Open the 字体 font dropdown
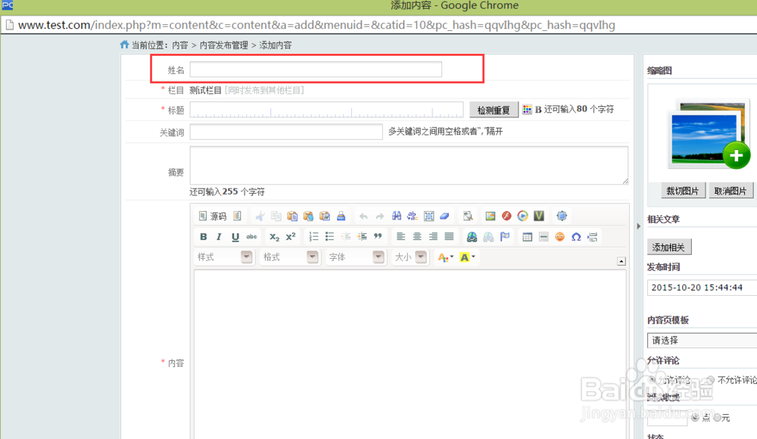The image size is (757, 439). click(x=355, y=257)
